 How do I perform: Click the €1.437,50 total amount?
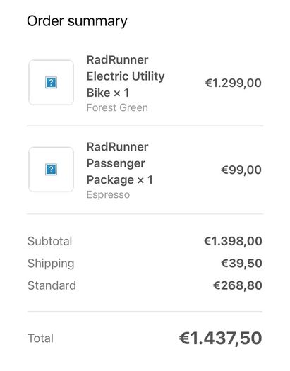point(221,338)
